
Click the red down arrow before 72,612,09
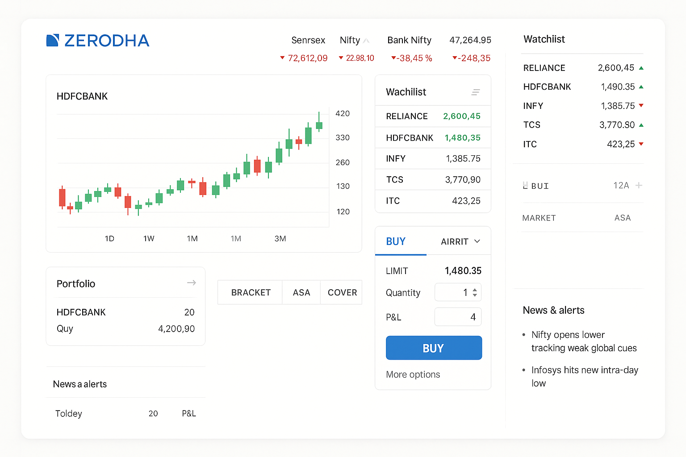pyautogui.click(x=282, y=58)
